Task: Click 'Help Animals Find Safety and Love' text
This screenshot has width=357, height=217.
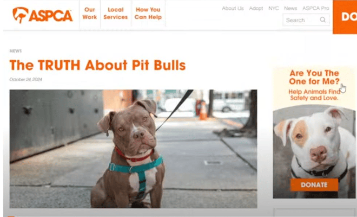Action: click(x=314, y=95)
